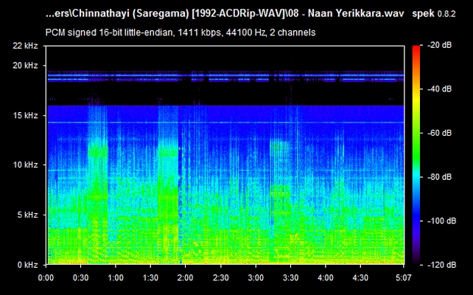Click the 5:07 end time label
The width and height of the screenshot is (473, 295).
[404, 277]
